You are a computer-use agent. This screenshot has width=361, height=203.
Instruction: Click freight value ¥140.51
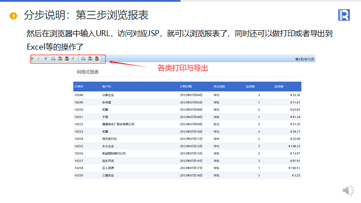point(294,168)
